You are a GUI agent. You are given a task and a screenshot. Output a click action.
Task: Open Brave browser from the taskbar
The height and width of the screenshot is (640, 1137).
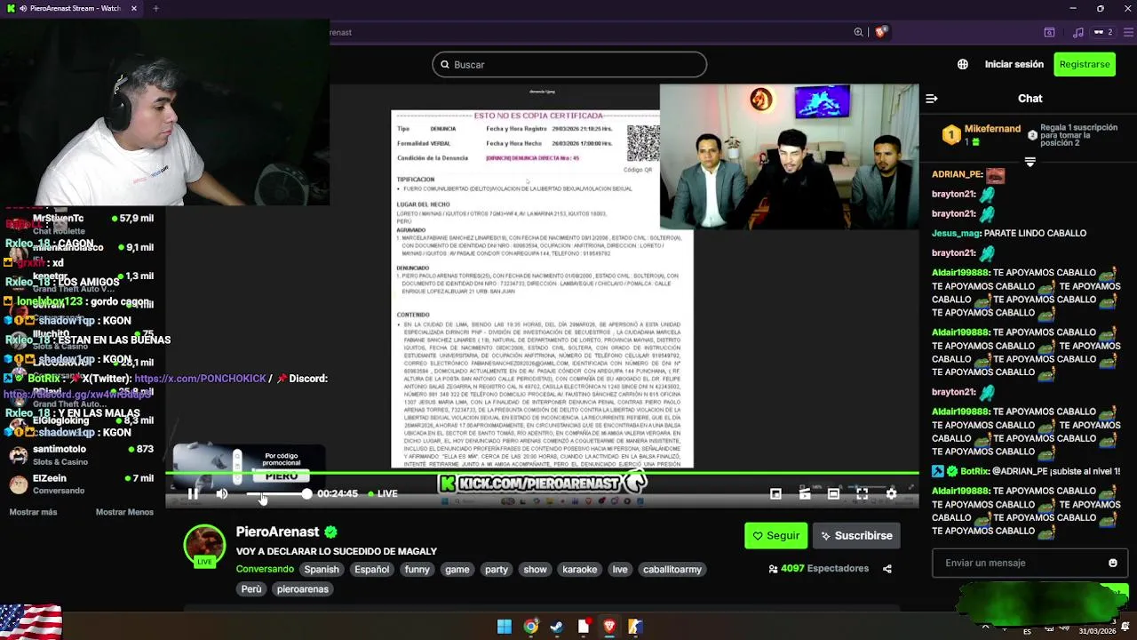[x=609, y=627]
